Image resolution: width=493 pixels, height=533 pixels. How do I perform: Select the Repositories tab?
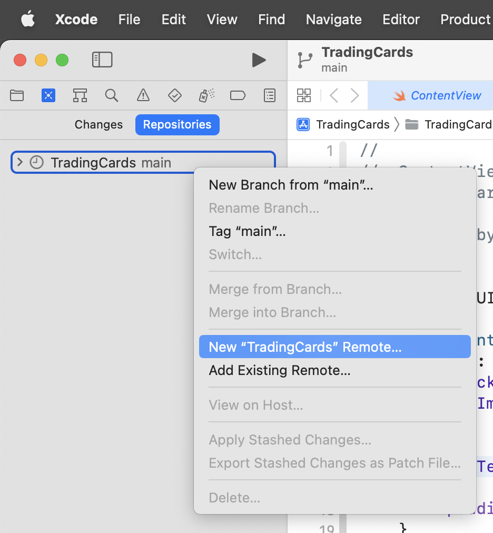click(177, 125)
